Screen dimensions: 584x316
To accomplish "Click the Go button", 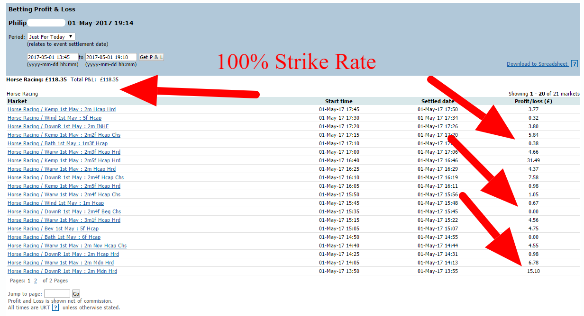I will [76, 294].
